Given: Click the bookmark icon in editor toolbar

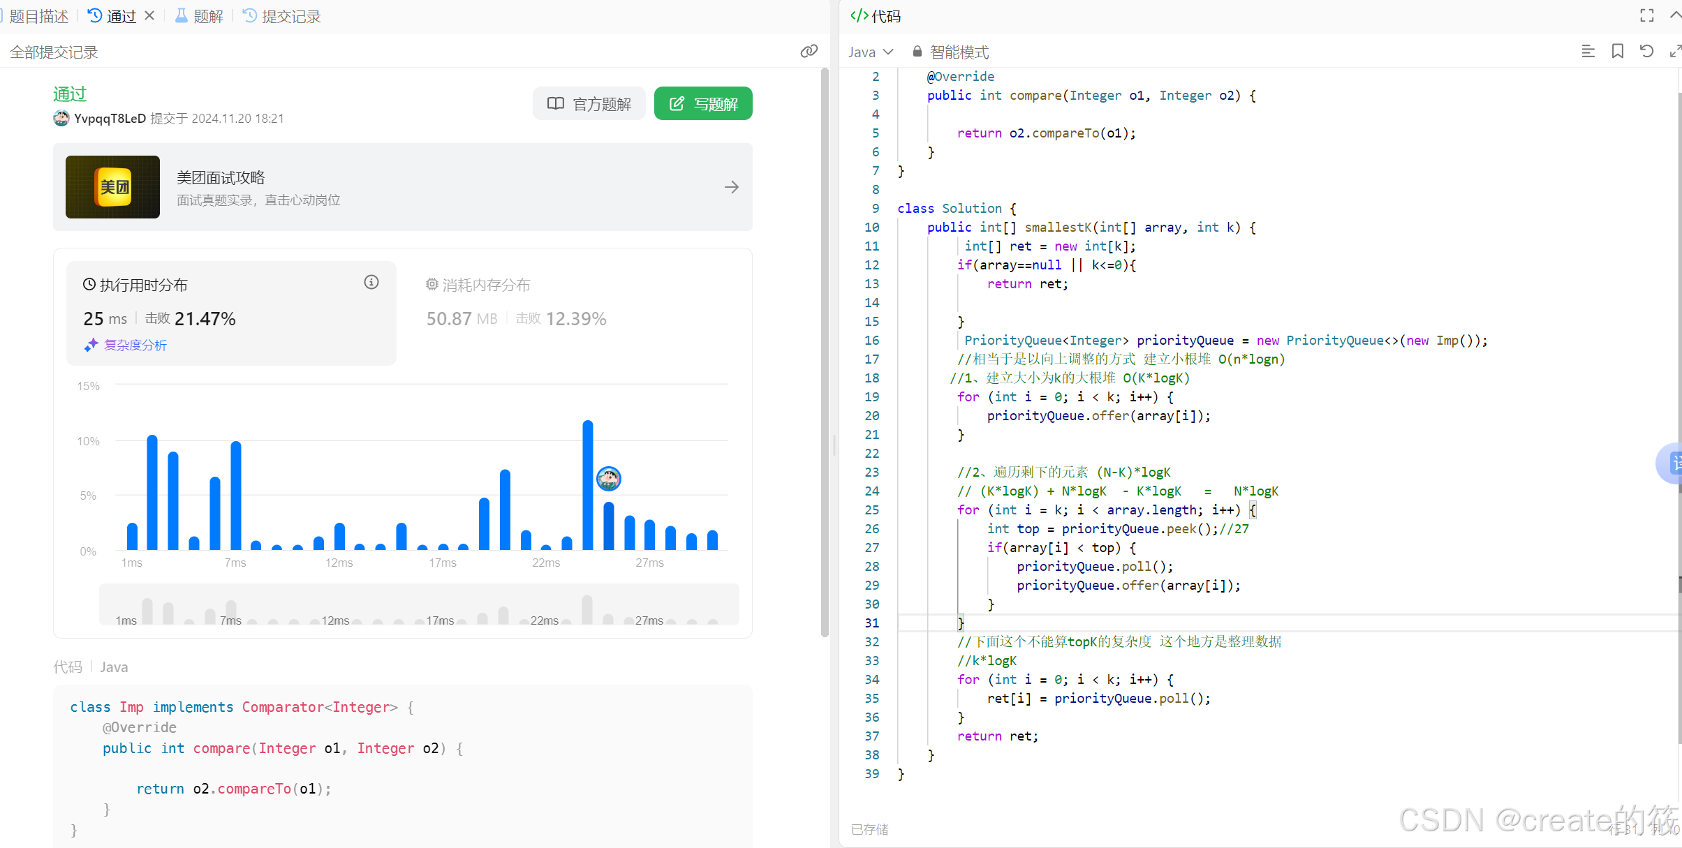Looking at the screenshot, I should point(1617,51).
